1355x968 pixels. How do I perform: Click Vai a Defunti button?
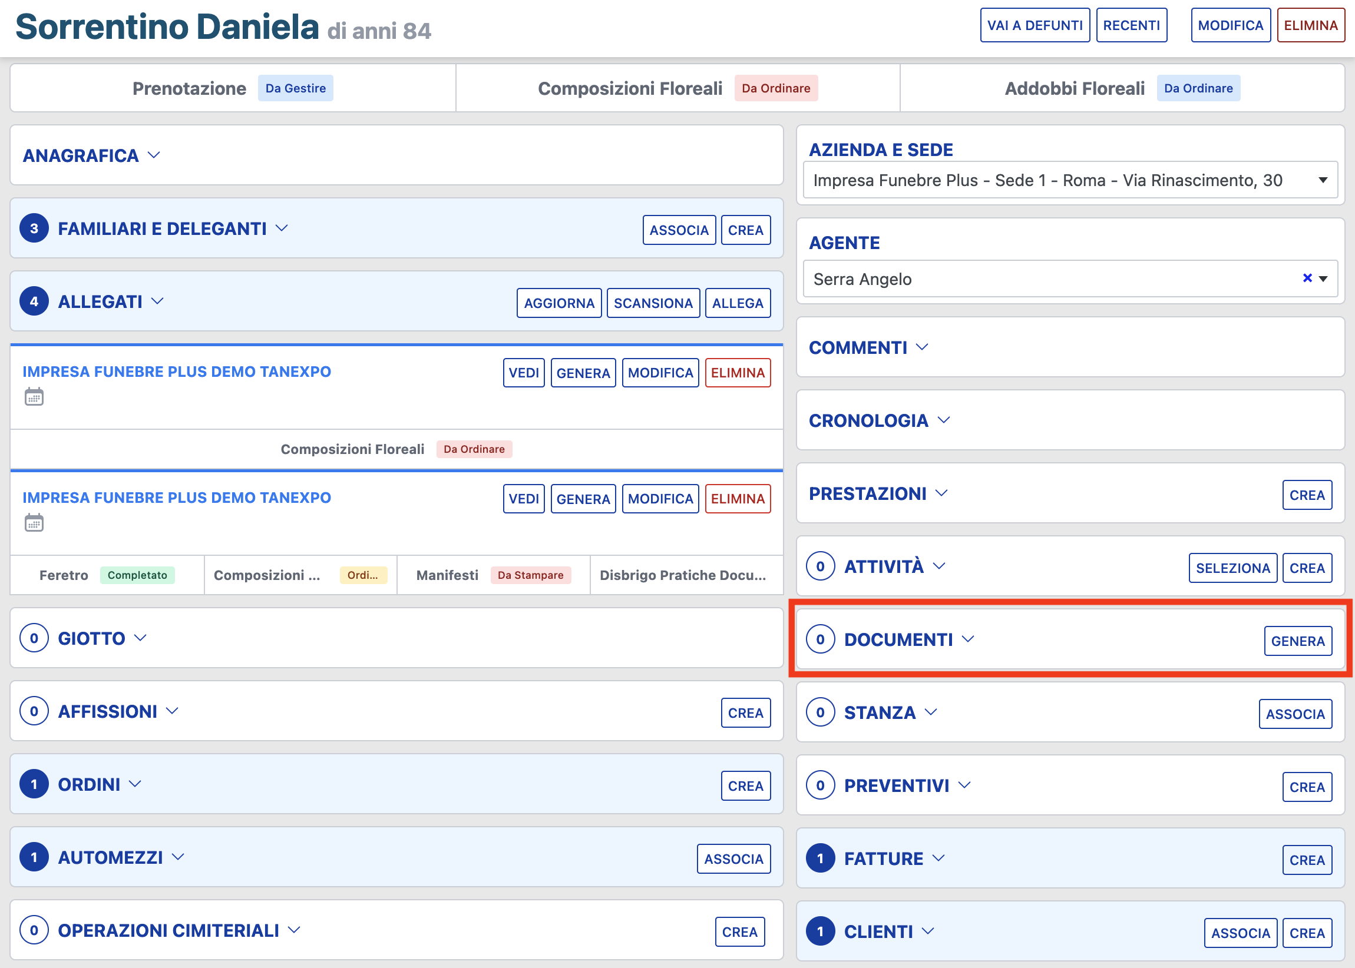tap(1034, 26)
